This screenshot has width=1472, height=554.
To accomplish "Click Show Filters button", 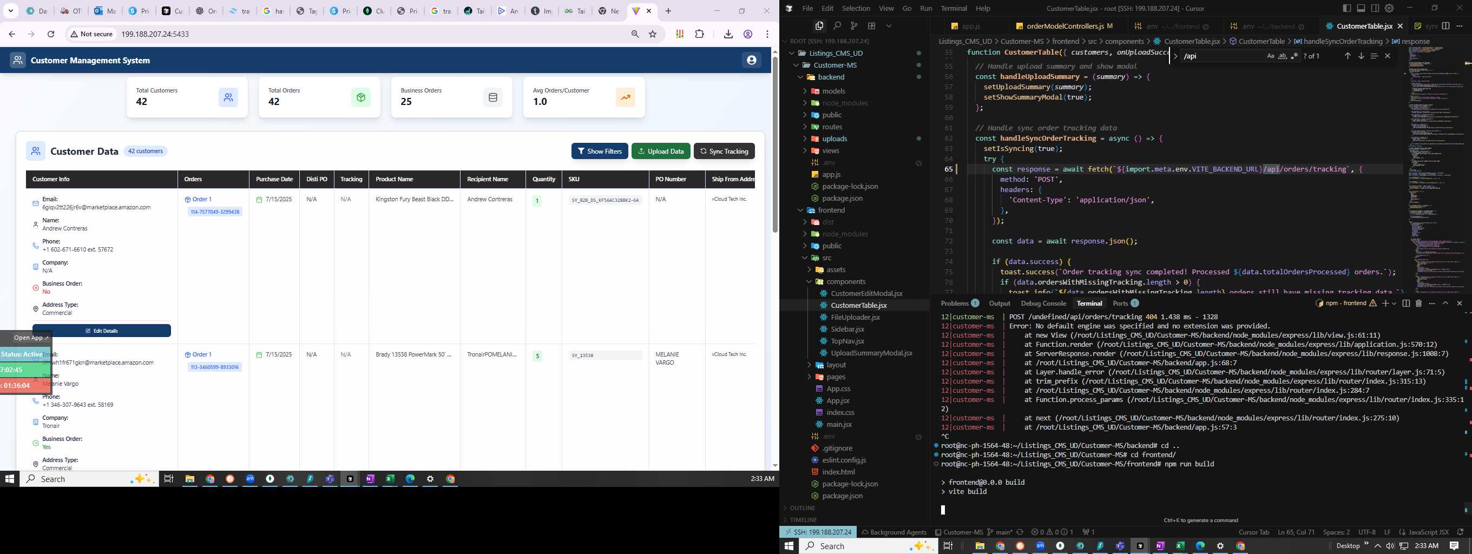I will [x=600, y=151].
